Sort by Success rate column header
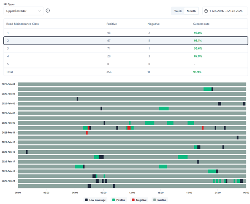 point(201,24)
